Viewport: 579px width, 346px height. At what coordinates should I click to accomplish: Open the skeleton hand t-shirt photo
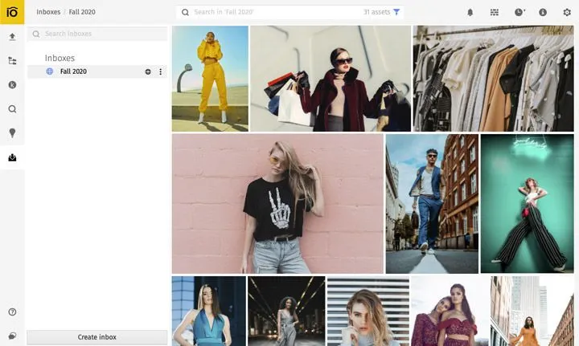[x=277, y=204]
